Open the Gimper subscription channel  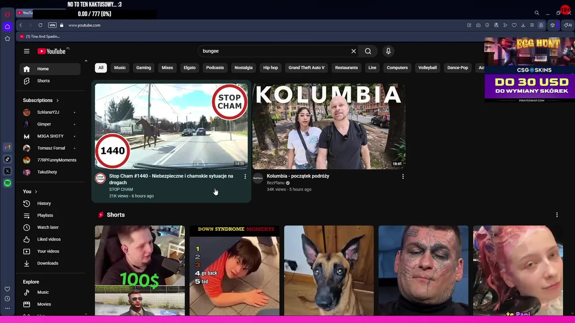point(50,124)
